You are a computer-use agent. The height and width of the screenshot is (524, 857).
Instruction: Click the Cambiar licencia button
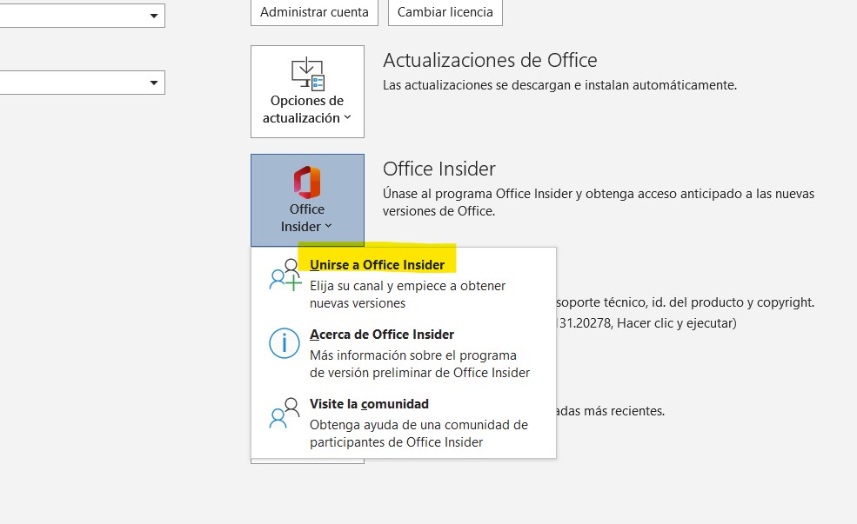pos(445,12)
